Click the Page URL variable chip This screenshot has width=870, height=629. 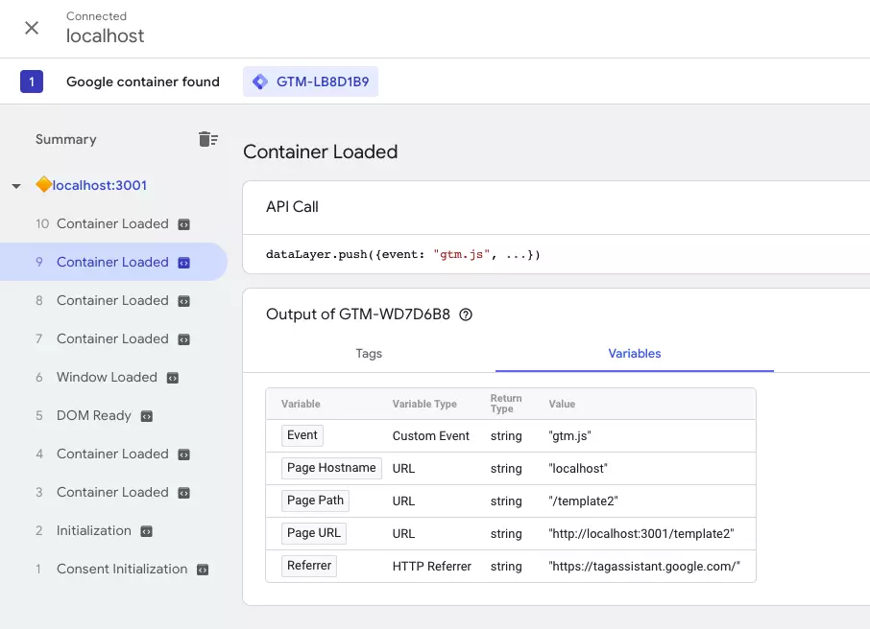point(313,533)
